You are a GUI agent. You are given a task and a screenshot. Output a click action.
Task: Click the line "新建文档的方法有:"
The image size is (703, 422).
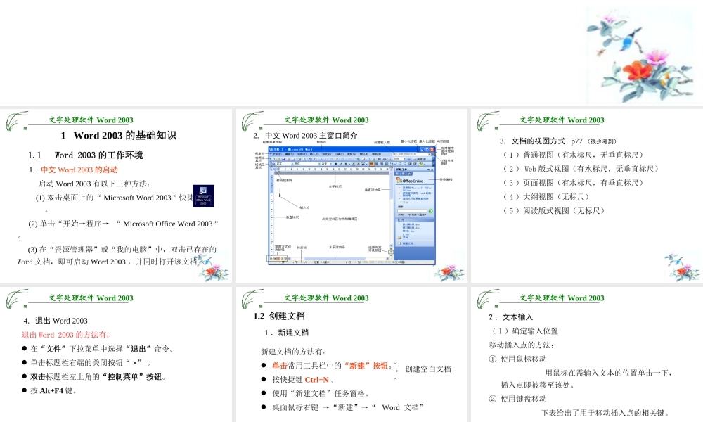[294, 352]
